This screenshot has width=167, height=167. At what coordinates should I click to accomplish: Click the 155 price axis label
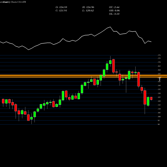[159, 74]
